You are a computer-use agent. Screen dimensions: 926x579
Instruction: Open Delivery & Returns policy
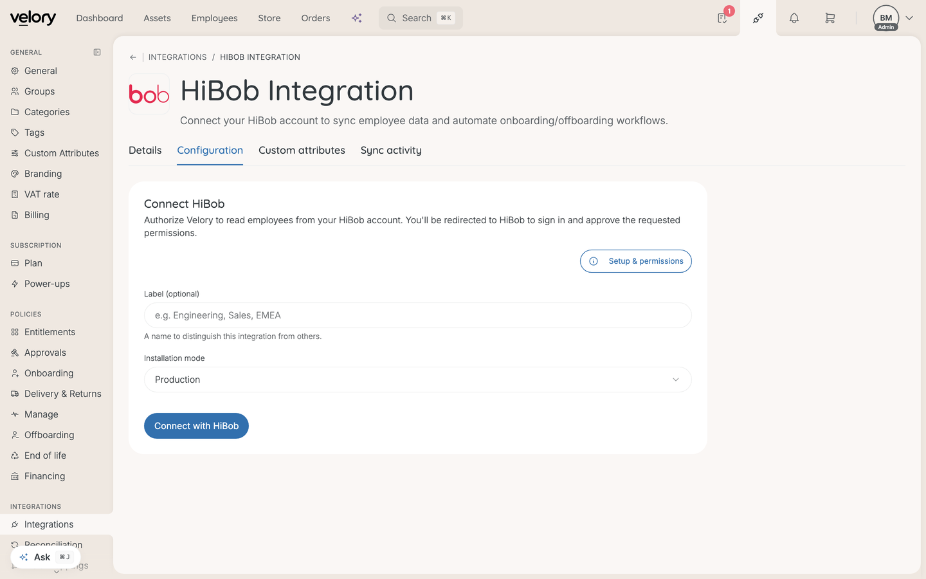63,394
